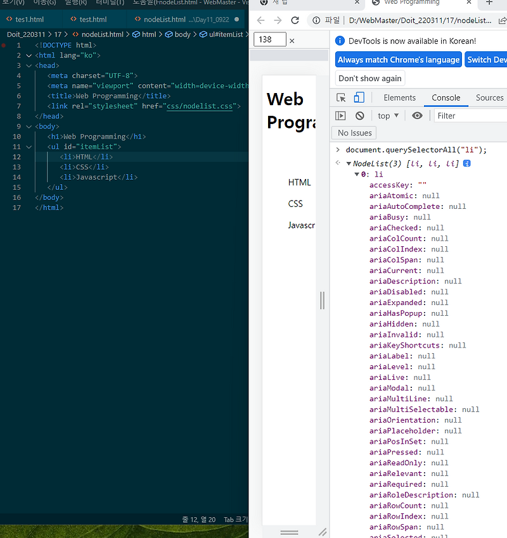The height and width of the screenshot is (538, 507).
Task: Click the show console sidebar icon
Action: point(340,115)
